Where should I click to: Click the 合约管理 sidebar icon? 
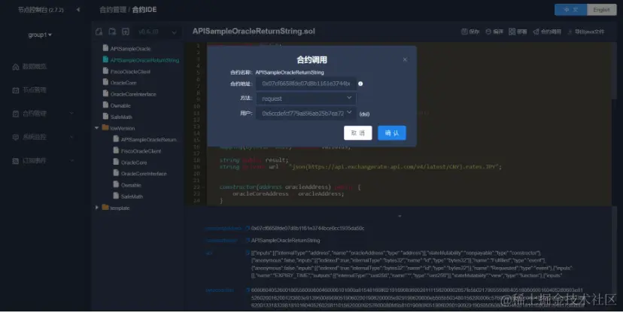point(16,114)
